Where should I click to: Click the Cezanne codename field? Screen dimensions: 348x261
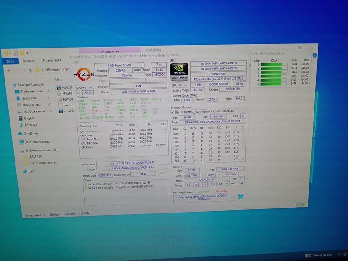pyautogui.click(x=127, y=76)
